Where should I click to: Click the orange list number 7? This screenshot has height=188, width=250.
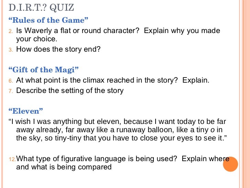click(11, 91)
